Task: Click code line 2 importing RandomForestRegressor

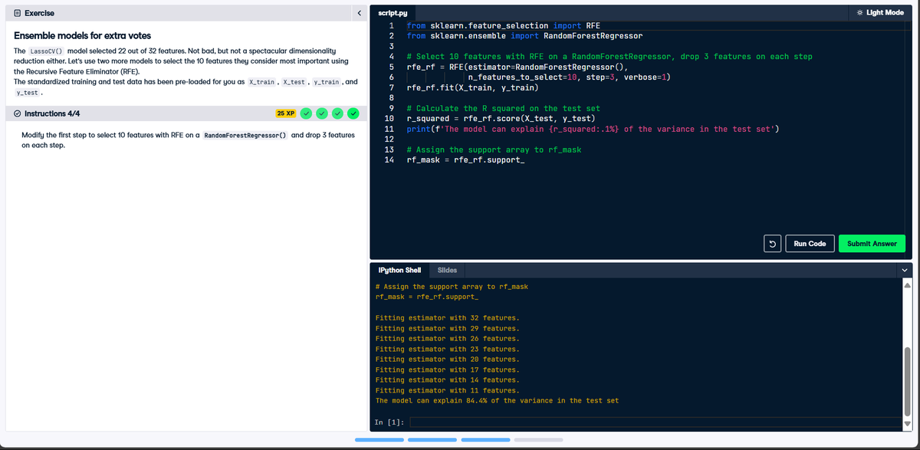Action: (x=524, y=36)
